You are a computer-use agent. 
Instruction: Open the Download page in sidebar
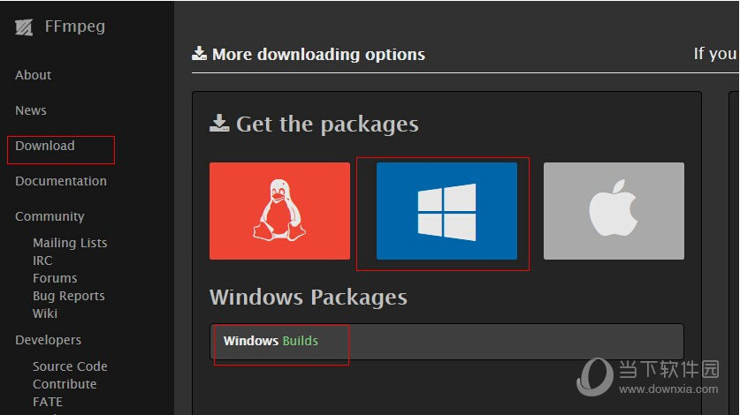pyautogui.click(x=45, y=146)
